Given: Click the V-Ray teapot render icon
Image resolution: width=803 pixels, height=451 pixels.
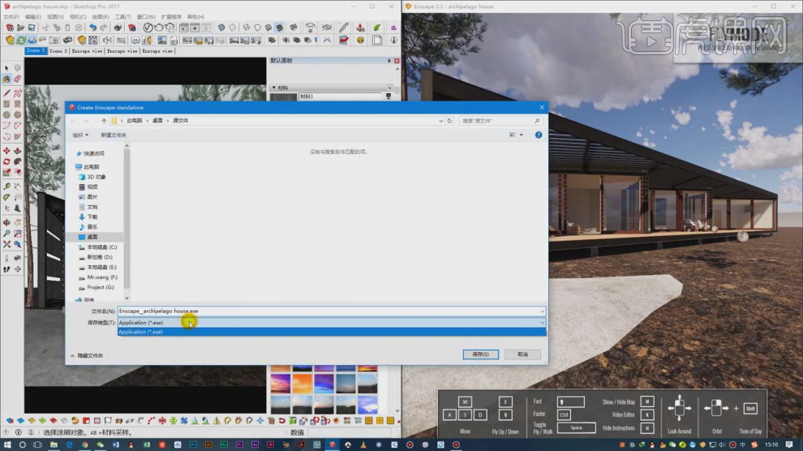Looking at the screenshot, I should 159,28.
